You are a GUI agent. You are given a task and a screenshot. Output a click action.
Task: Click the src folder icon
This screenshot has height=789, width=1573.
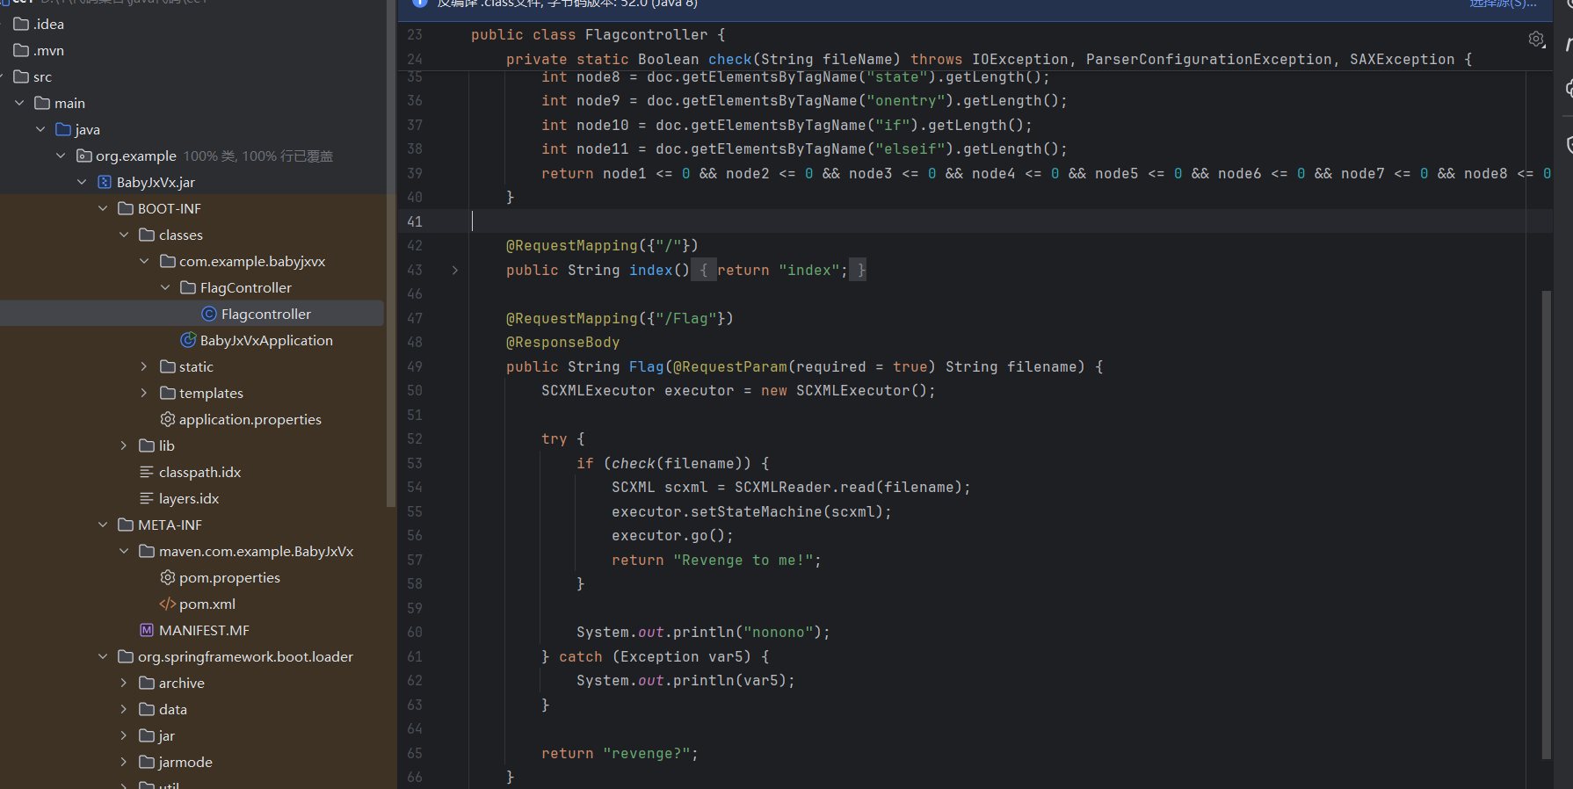click(22, 76)
